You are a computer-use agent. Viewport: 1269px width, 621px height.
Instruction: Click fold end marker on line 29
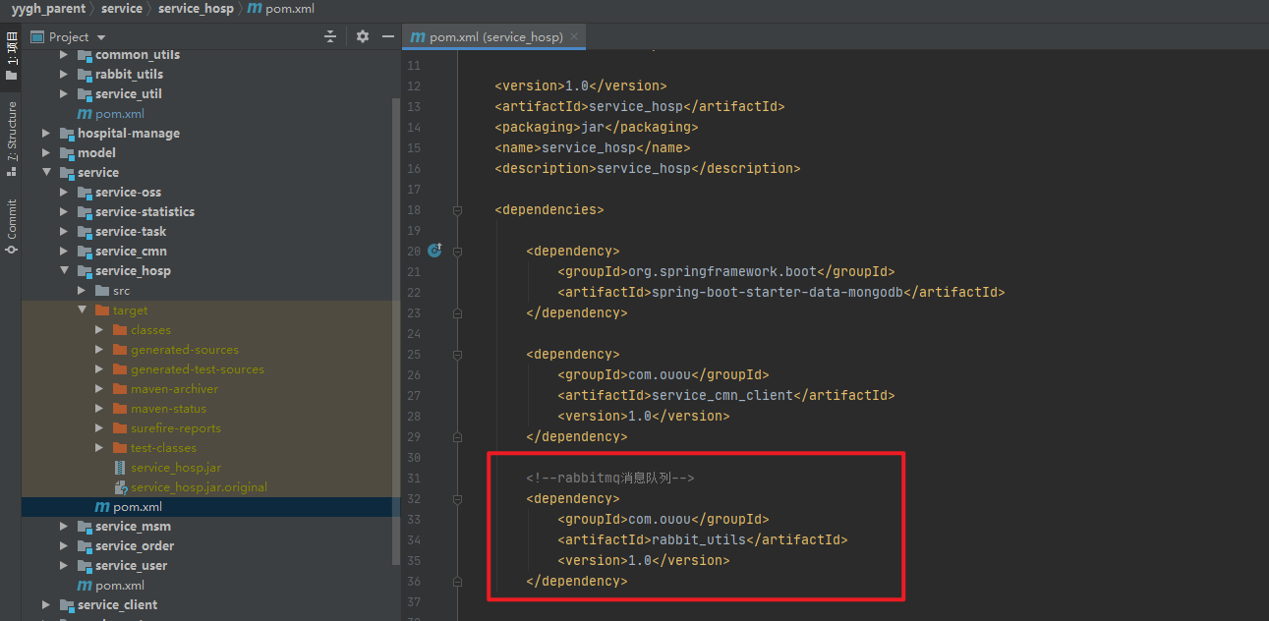[457, 436]
